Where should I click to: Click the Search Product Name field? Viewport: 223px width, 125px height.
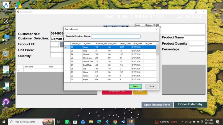pyautogui.click(x=116, y=36)
